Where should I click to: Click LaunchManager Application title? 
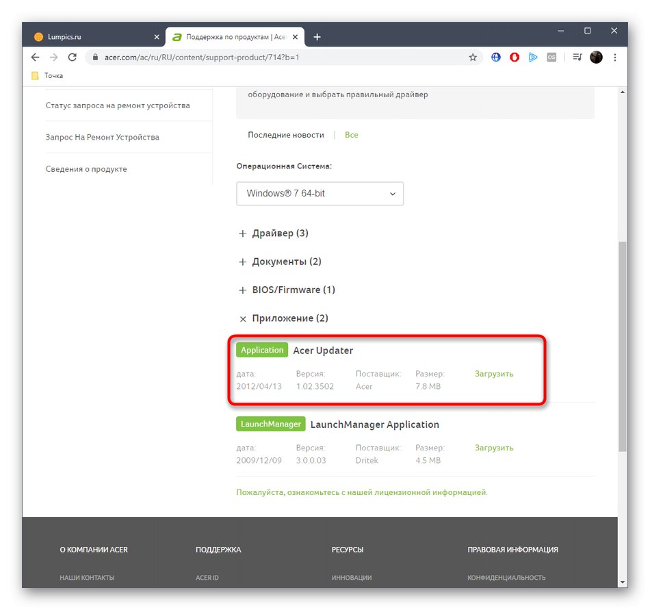375,424
